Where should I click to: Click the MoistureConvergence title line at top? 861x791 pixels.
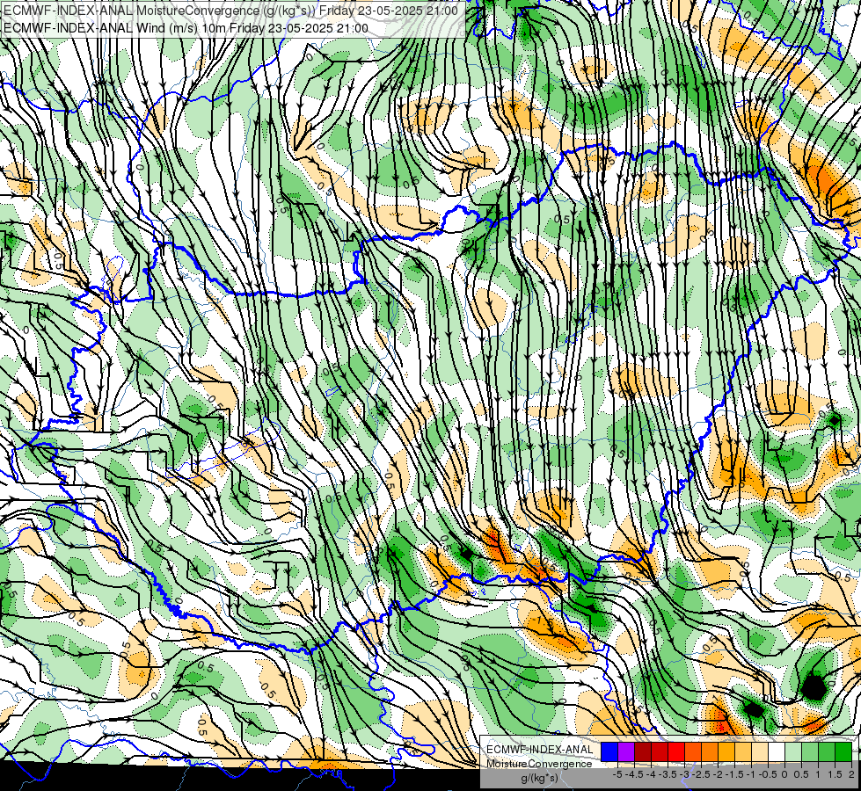tap(231, 10)
